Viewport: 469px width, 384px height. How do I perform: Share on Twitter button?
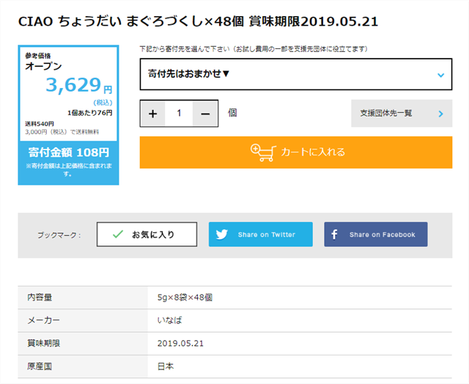[x=261, y=235]
